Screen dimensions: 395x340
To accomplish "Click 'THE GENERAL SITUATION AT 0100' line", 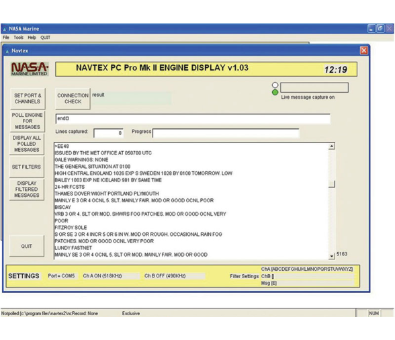I will [93, 167].
